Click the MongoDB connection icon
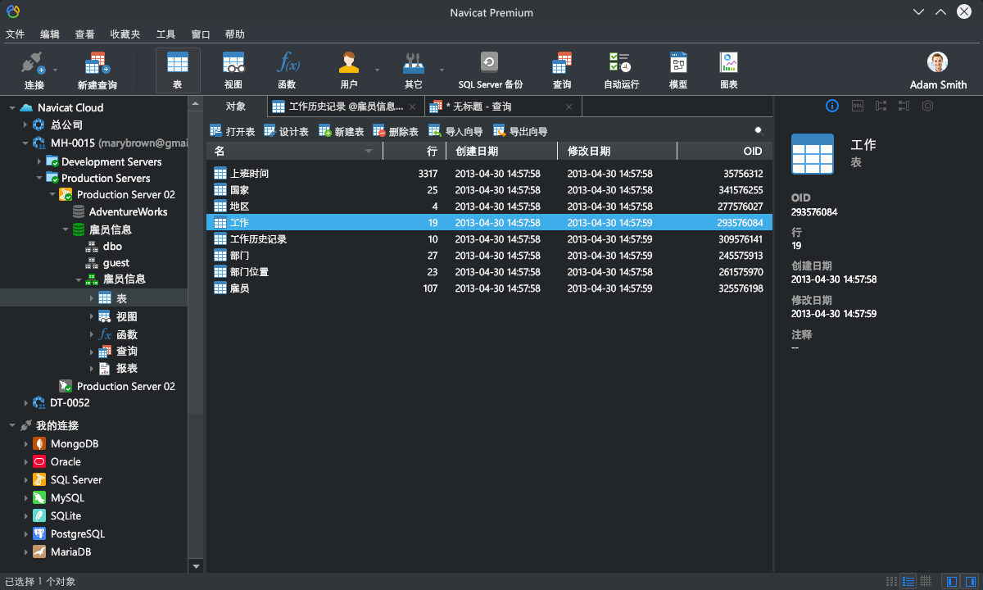Viewport: 983px width, 590px height. tap(39, 443)
